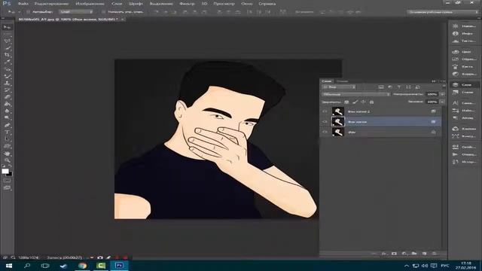Enable the Автовыбор checkbox
Screen dimensions: 482x271
tap(28, 12)
